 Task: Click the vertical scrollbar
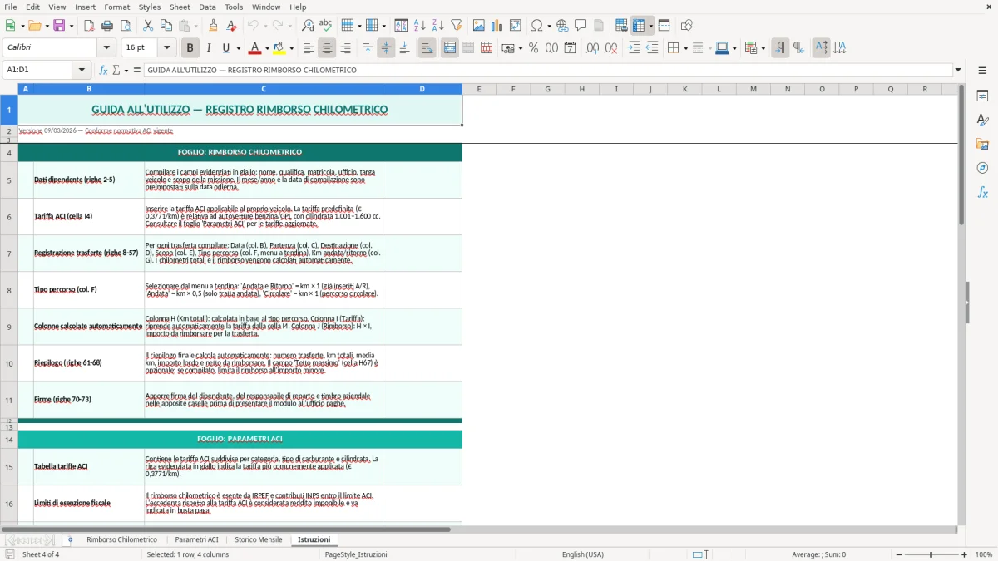961,304
